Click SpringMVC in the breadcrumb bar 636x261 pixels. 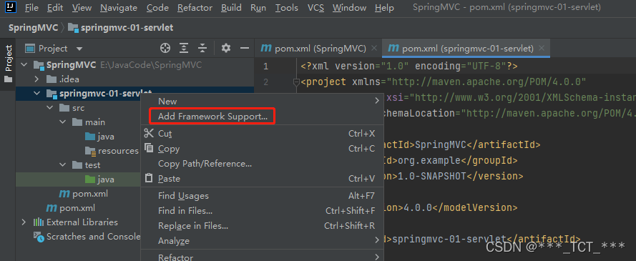click(x=33, y=28)
